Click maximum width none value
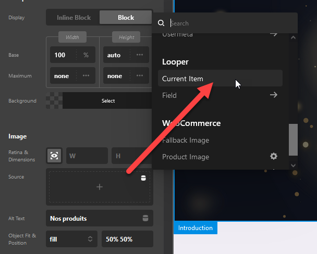 (x=63, y=76)
